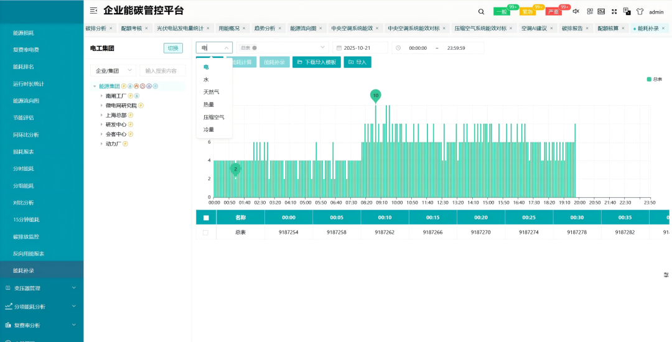This screenshot has height=342, width=672.
Task: Open the QR code icon
Action: pyautogui.click(x=589, y=11)
